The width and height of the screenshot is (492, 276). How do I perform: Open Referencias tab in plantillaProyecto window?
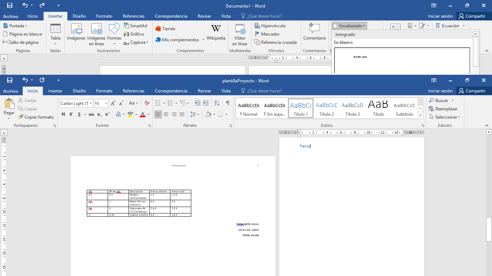134,91
